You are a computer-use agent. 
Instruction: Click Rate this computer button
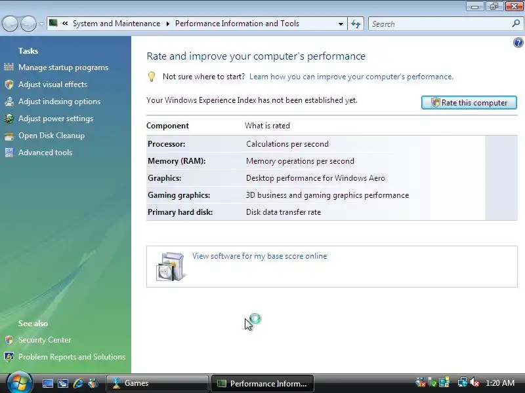click(x=469, y=103)
